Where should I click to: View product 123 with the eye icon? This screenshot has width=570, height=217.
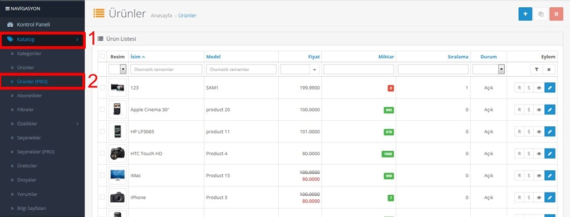[x=539, y=87]
